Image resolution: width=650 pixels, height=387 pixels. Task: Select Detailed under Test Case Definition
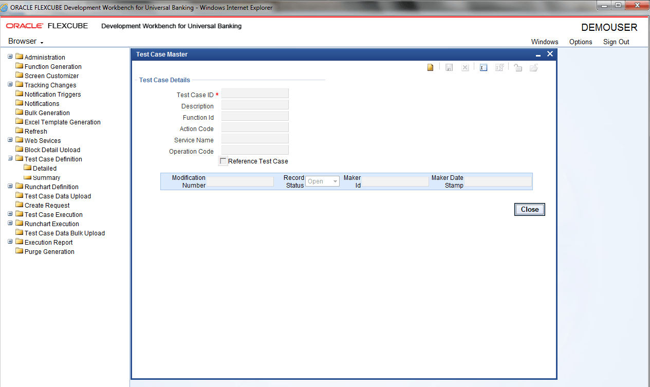click(x=44, y=169)
